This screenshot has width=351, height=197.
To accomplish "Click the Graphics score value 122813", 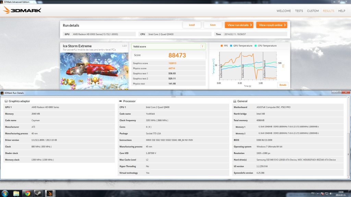I will (x=172, y=63).
